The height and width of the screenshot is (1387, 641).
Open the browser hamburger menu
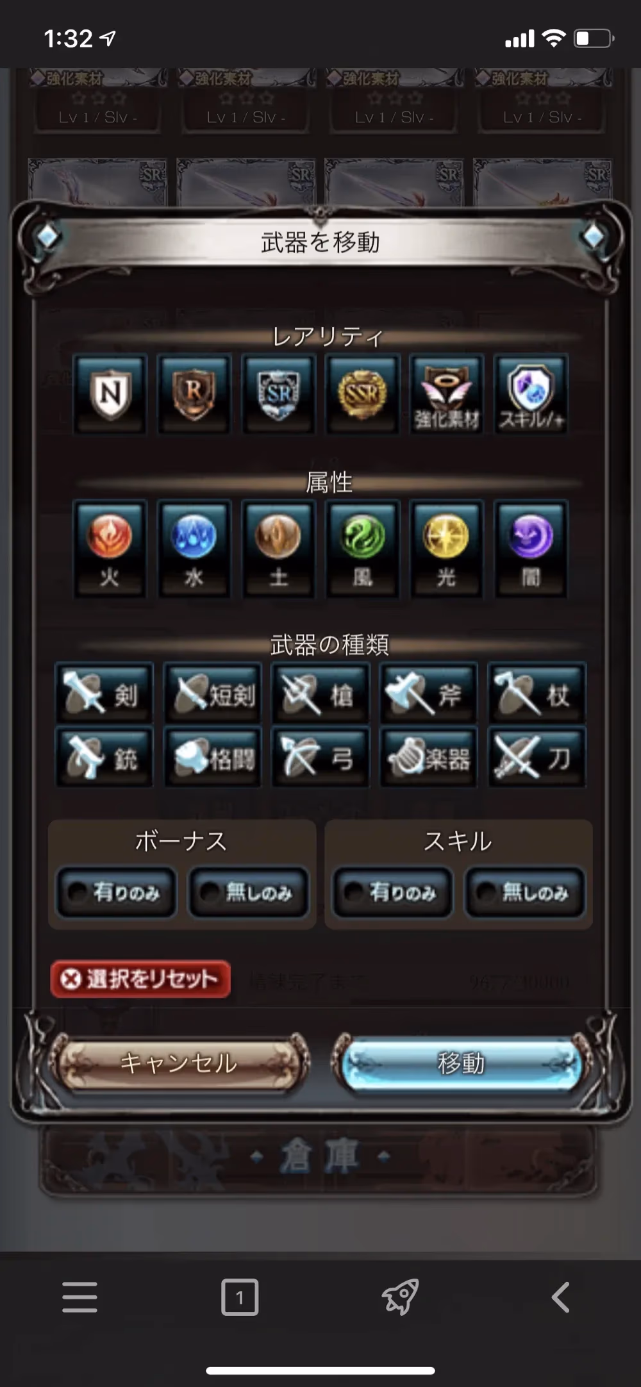[80, 1297]
